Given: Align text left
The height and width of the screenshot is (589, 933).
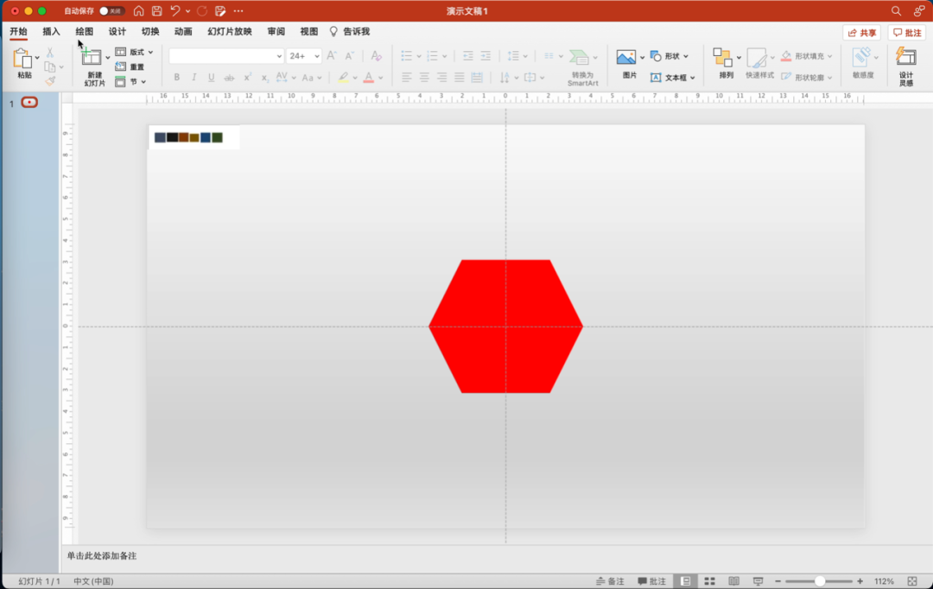Looking at the screenshot, I should pyautogui.click(x=406, y=78).
